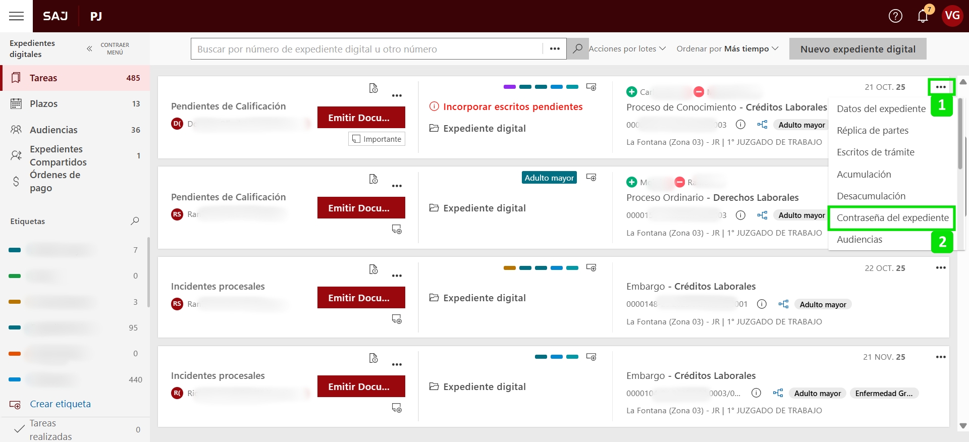The image size is (969, 442).
Task: Expand Acciones por lotes dropdown
Action: point(627,49)
